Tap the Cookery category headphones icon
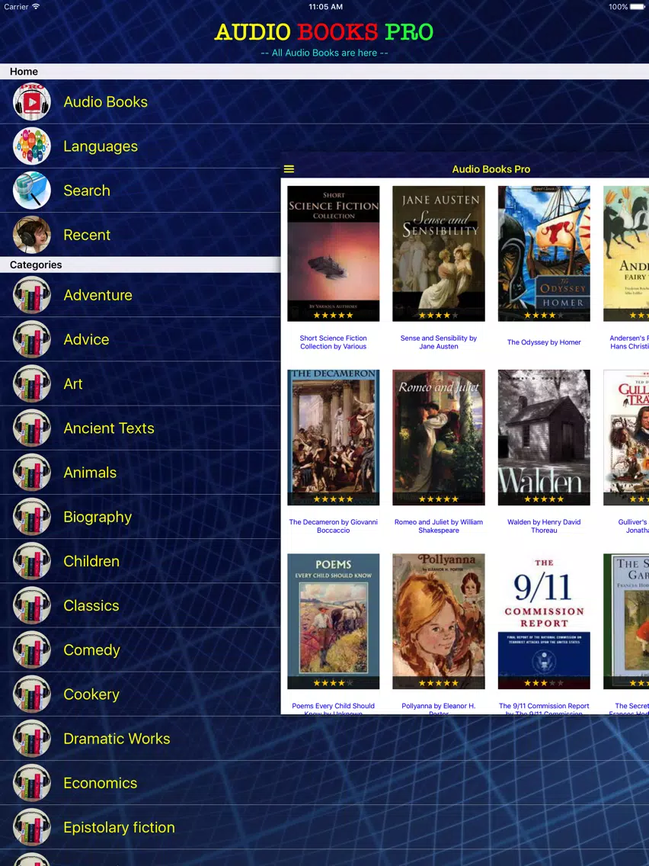 [x=32, y=694]
